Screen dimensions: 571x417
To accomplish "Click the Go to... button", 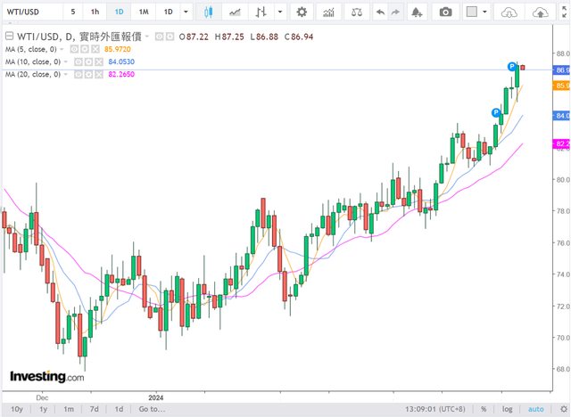I will coord(151,409).
